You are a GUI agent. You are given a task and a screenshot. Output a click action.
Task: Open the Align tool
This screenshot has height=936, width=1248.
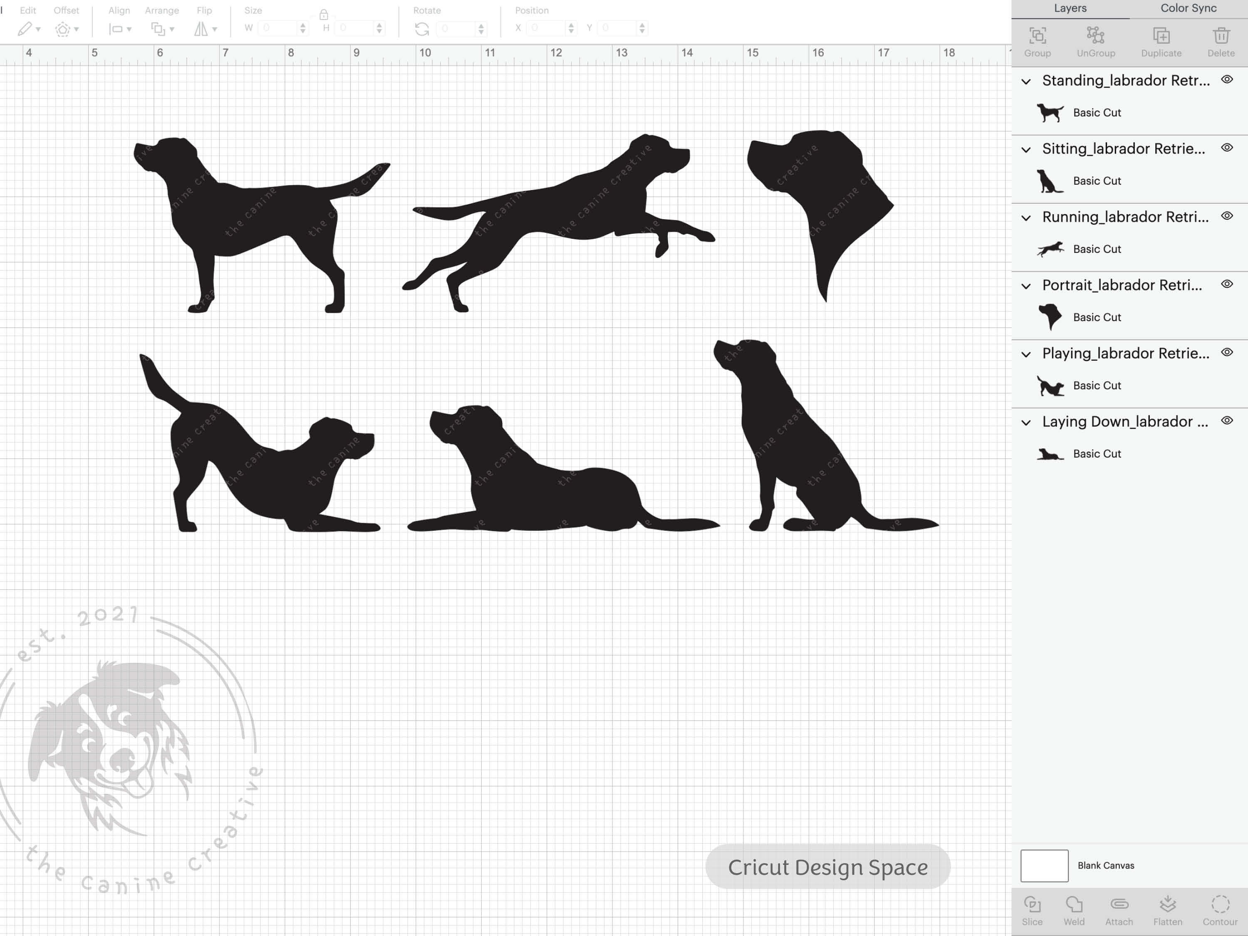pos(115,29)
